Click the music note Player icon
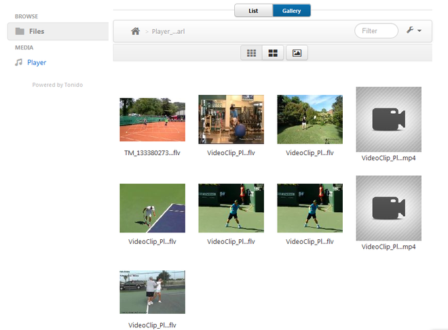This screenshot has width=448, height=330. [19, 62]
